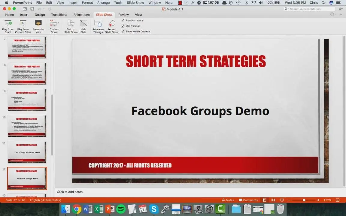Click the Redo icon in the title bar
346x216 pixels.
pyautogui.click(x=50, y=9)
